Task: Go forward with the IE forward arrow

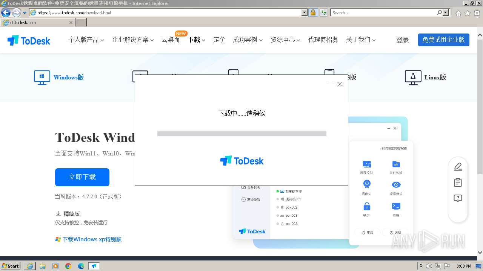Action: click(16, 13)
